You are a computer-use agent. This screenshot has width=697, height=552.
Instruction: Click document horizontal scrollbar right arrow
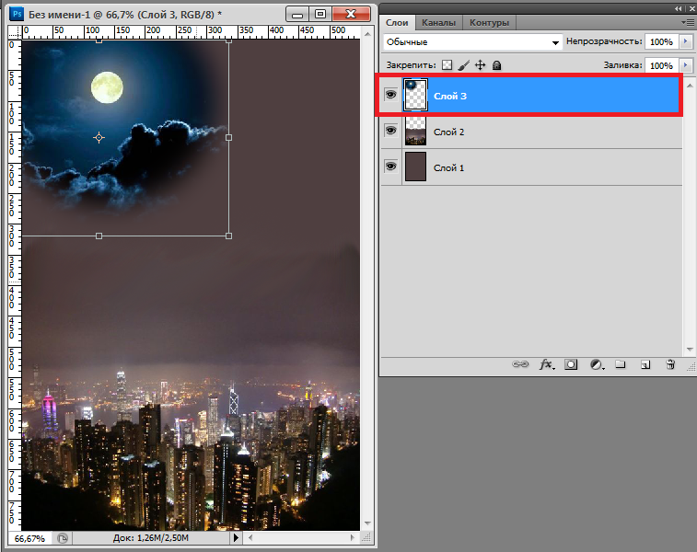[x=353, y=538]
